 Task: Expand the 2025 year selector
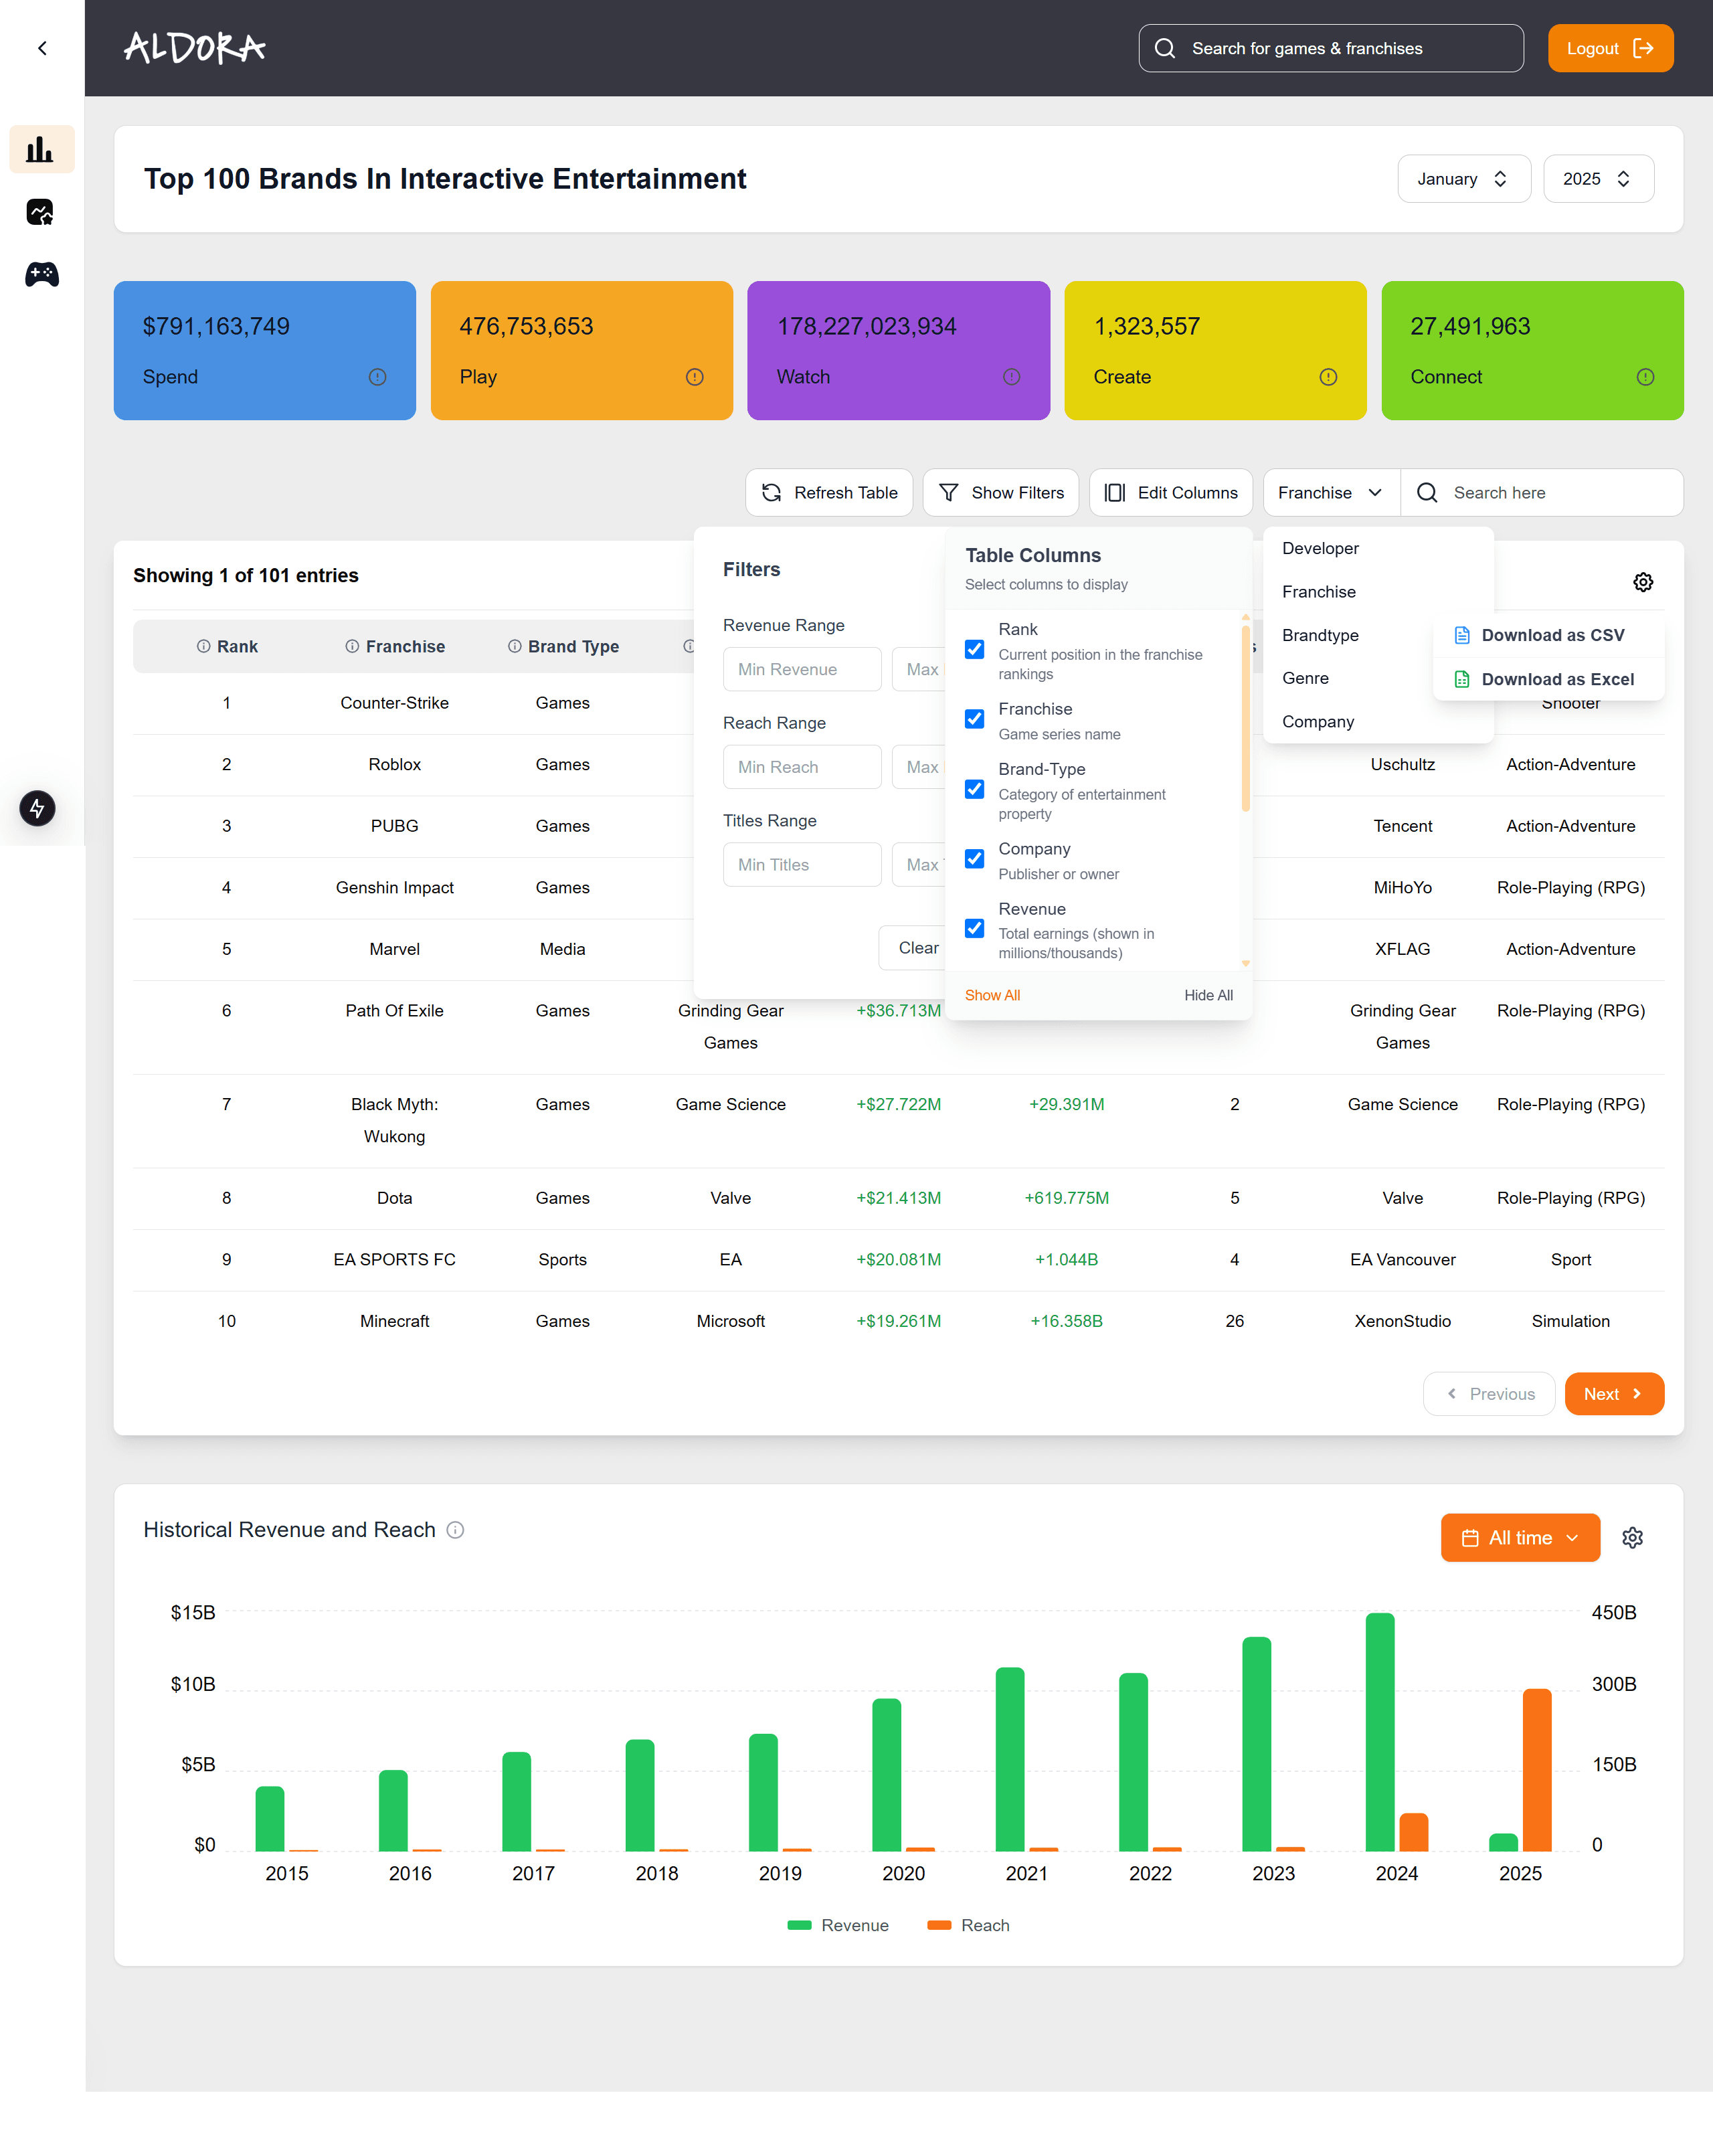click(1597, 178)
